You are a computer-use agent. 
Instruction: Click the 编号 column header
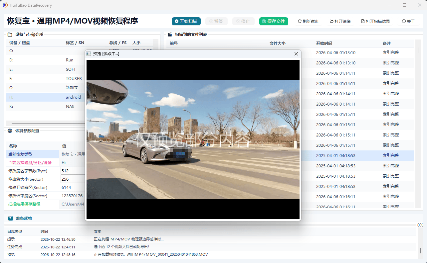pos(174,44)
